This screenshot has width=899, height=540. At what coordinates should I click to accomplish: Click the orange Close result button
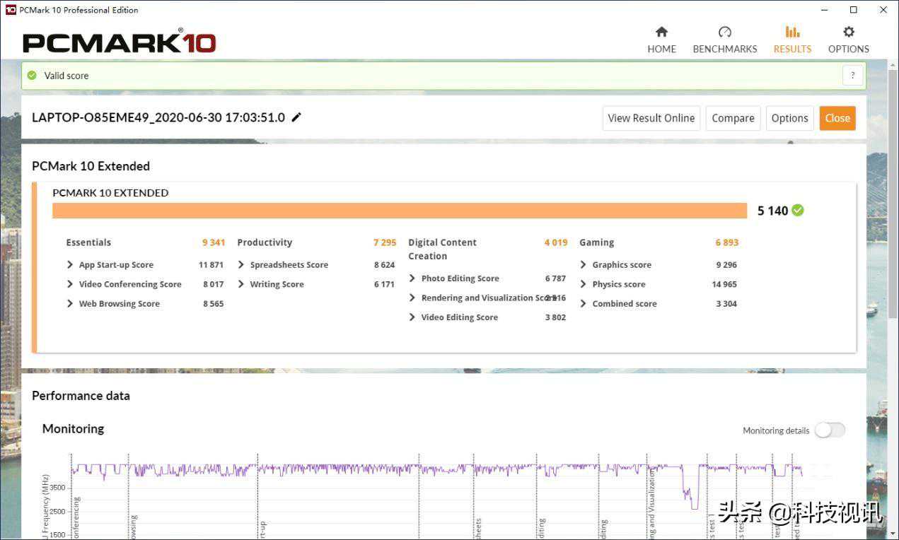coord(837,118)
